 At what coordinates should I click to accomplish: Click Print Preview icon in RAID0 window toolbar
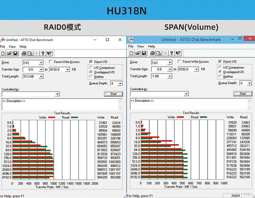pos(30,53)
